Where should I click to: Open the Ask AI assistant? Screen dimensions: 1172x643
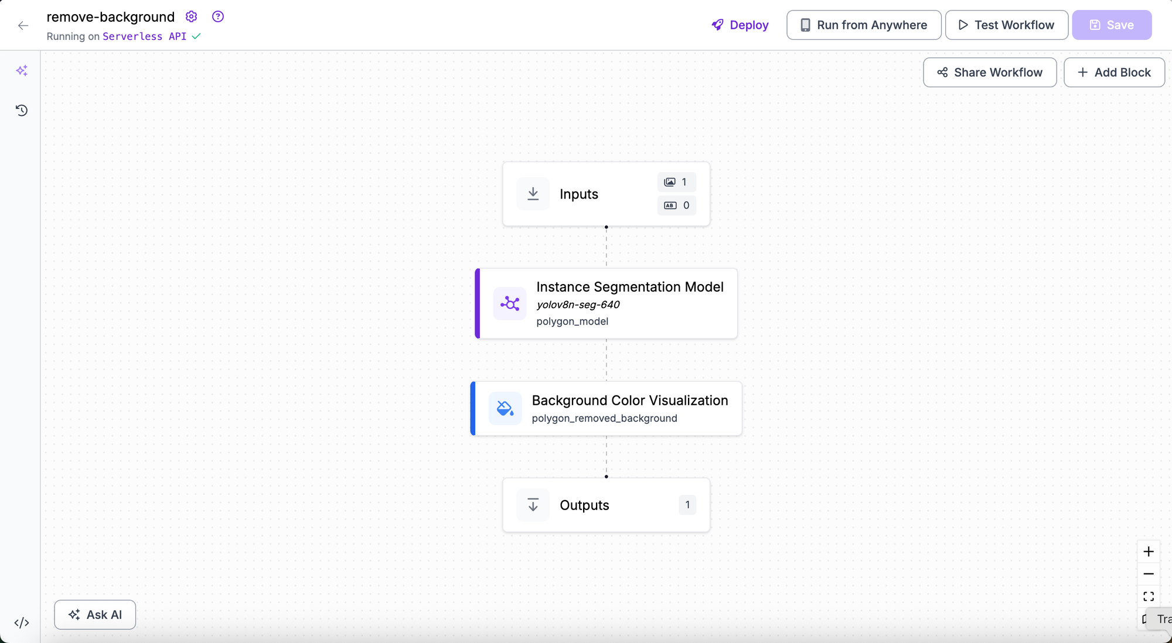(95, 615)
